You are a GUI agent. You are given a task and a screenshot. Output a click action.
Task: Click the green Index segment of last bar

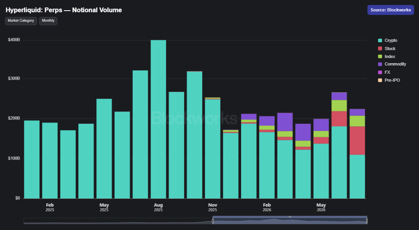pyautogui.click(x=357, y=121)
